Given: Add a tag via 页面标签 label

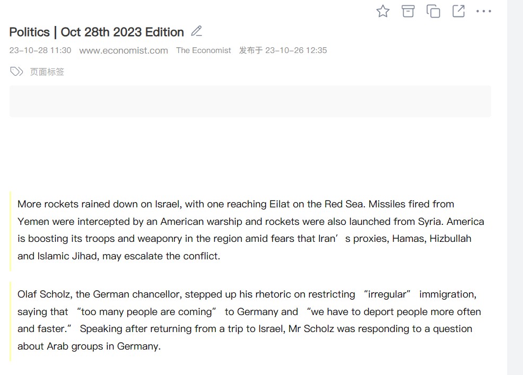Looking at the screenshot, I should coord(47,72).
